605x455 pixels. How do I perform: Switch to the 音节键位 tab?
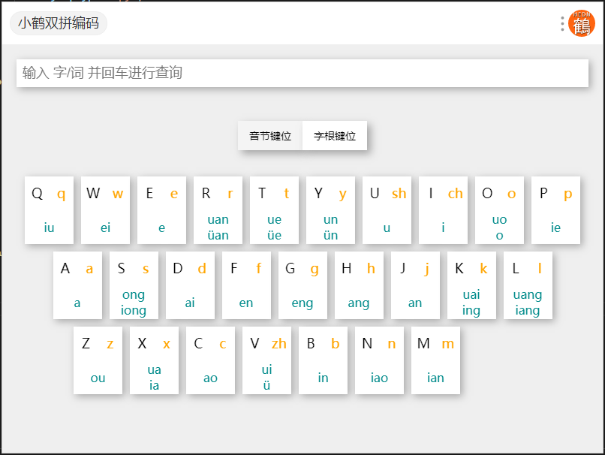point(270,136)
